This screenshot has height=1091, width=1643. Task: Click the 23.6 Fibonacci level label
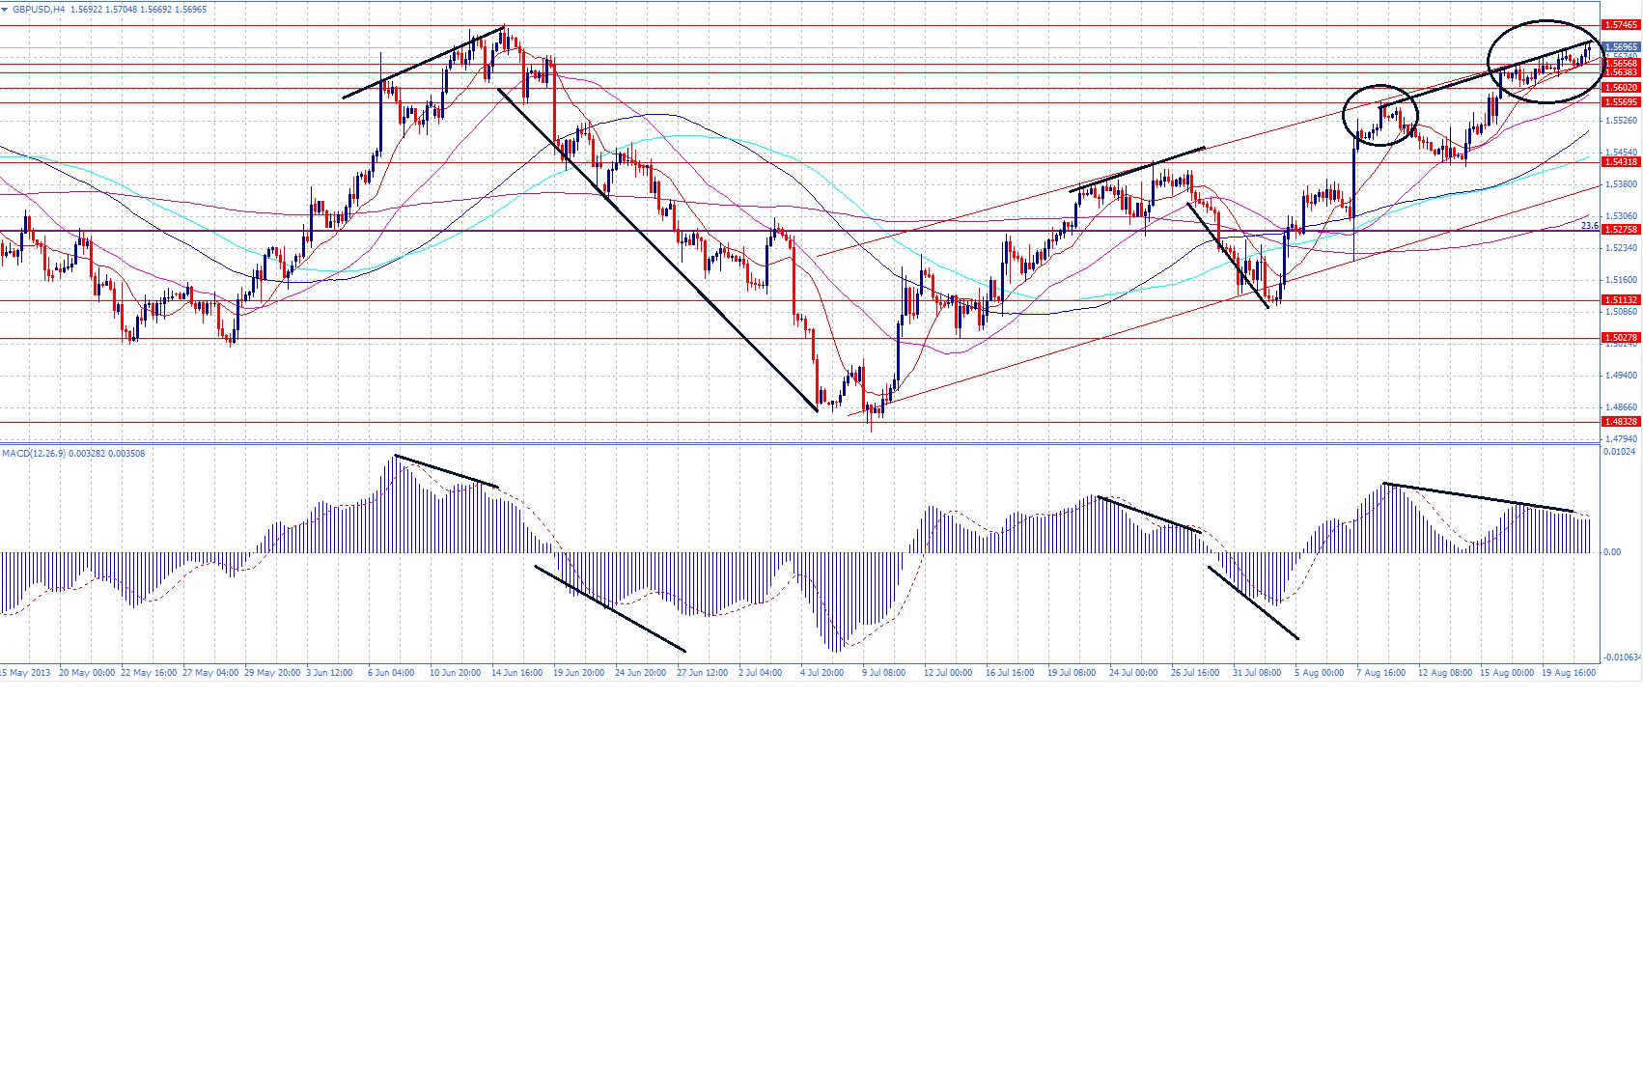(1589, 226)
